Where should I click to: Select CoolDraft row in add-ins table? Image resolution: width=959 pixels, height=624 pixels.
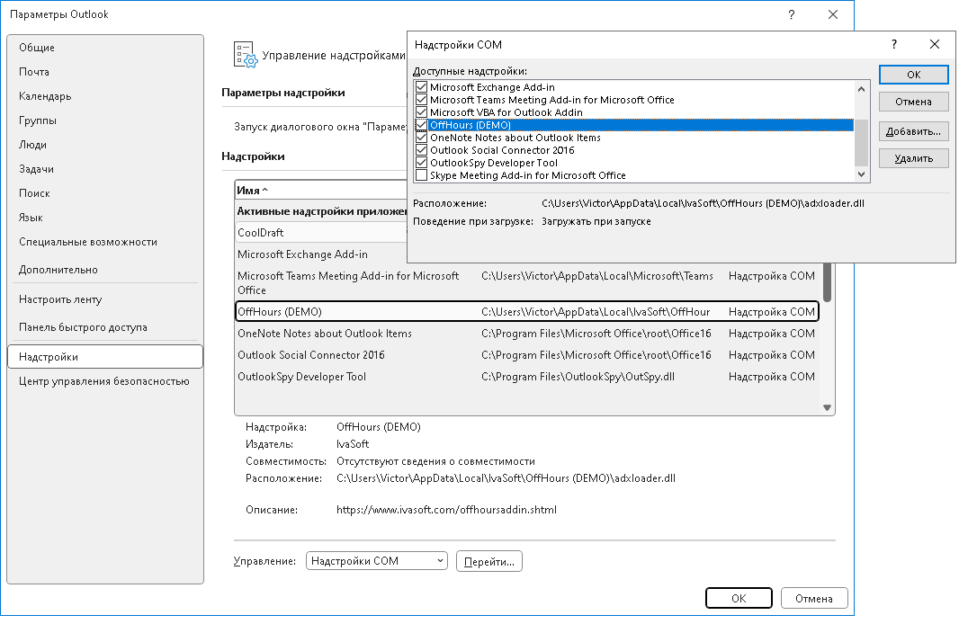click(x=322, y=233)
